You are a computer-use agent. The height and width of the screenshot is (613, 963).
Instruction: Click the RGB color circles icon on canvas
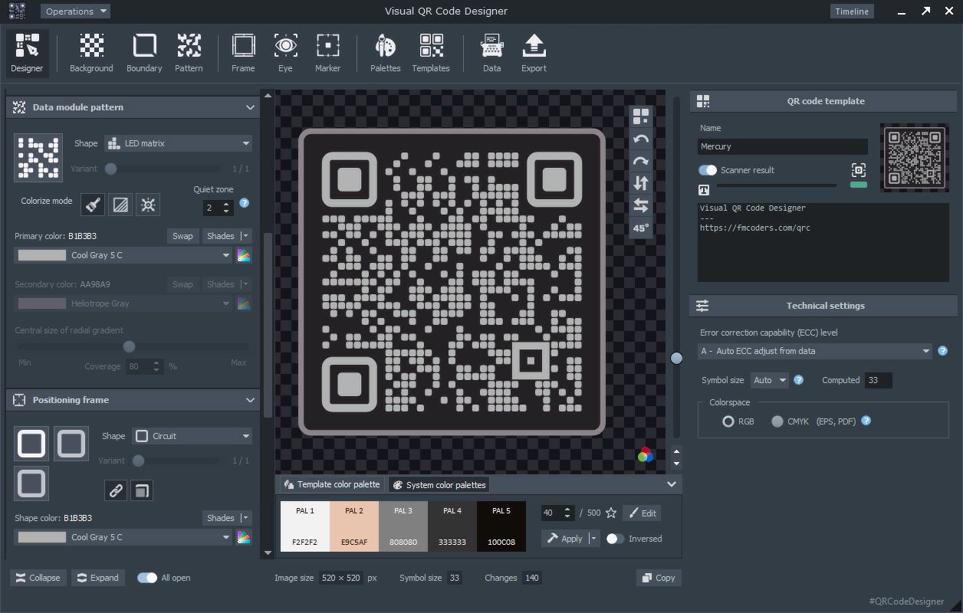646,454
